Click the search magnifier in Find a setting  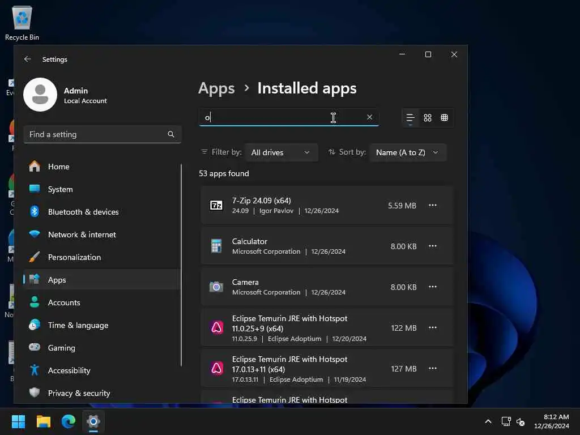tap(171, 134)
